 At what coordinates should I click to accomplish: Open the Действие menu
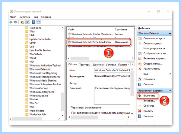pos(25,17)
